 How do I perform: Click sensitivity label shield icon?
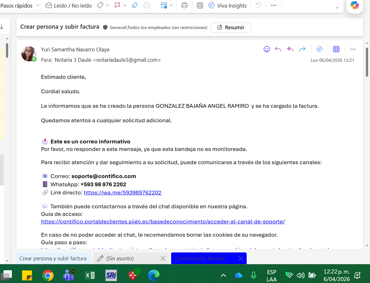(105, 27)
